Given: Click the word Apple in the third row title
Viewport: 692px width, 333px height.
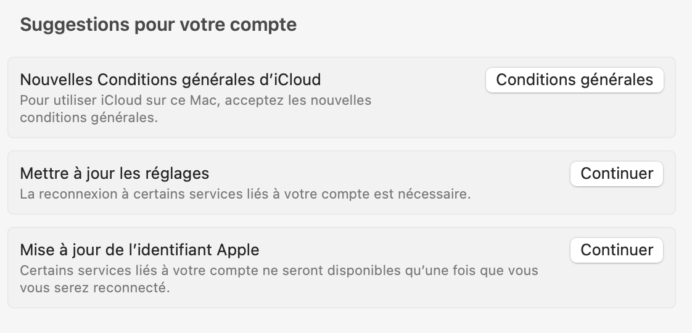Looking at the screenshot, I should (x=238, y=250).
